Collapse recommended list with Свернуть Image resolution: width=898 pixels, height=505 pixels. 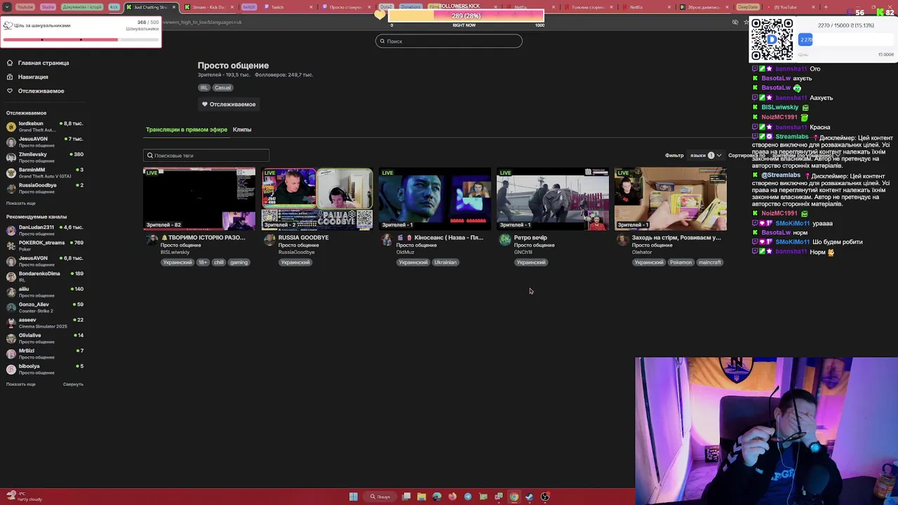click(73, 384)
